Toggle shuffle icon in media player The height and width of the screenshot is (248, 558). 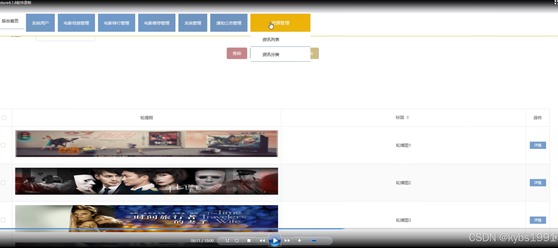[227, 241]
